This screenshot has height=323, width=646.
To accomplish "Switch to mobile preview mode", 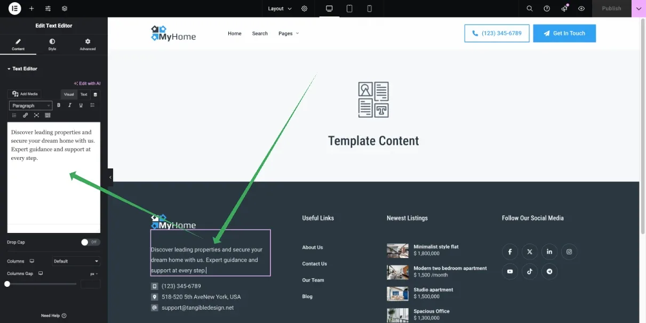I will click(369, 9).
